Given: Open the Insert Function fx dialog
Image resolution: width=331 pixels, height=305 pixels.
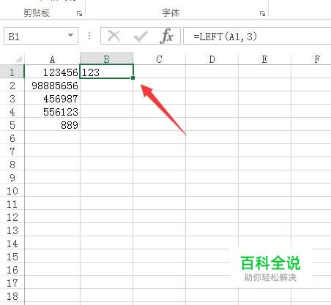Looking at the screenshot, I should tap(167, 36).
